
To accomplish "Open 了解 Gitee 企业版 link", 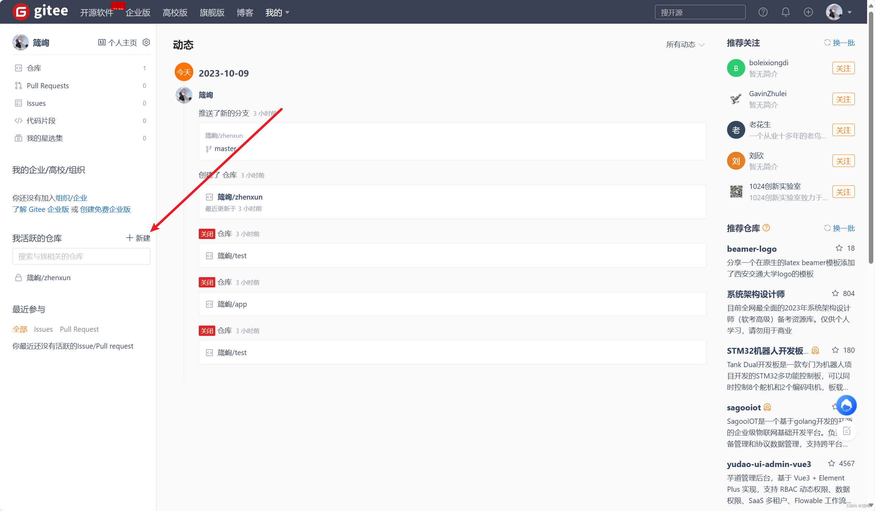I will (x=41, y=209).
